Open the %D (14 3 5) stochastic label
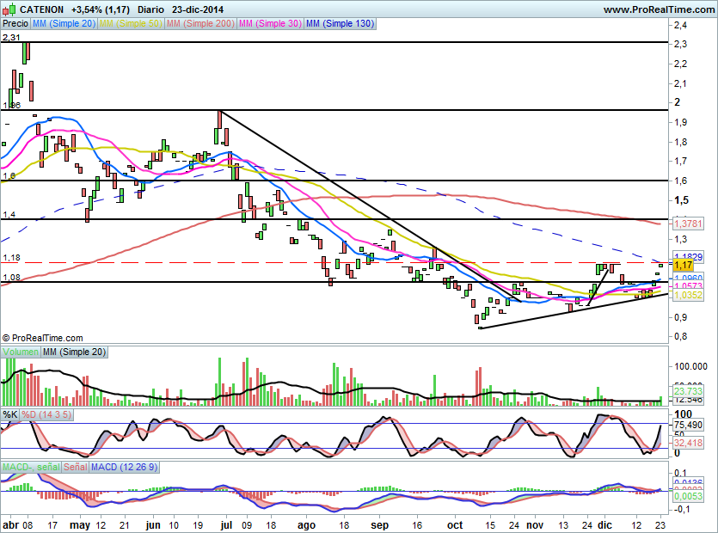The height and width of the screenshot is (533, 718). click(x=47, y=414)
